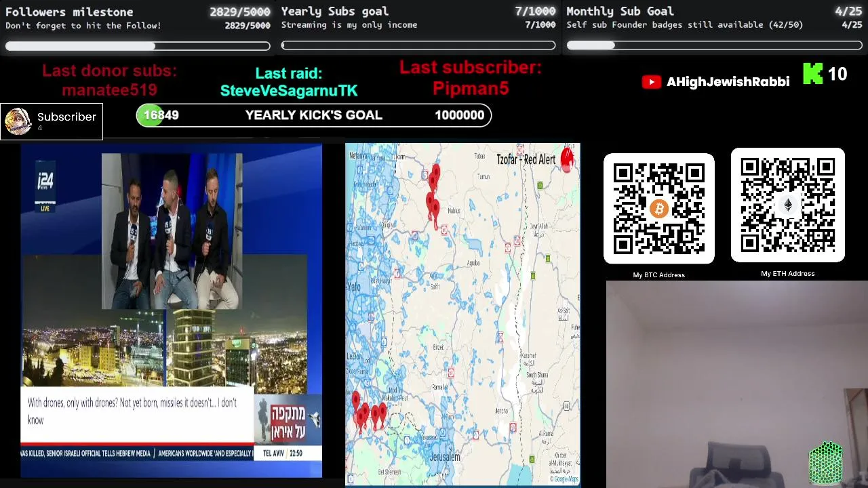Click the green cube icon on webcam
The image size is (868, 488).
point(825,463)
